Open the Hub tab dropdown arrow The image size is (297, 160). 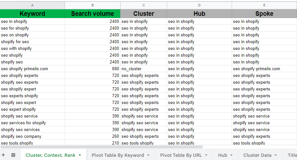[x=231, y=155]
